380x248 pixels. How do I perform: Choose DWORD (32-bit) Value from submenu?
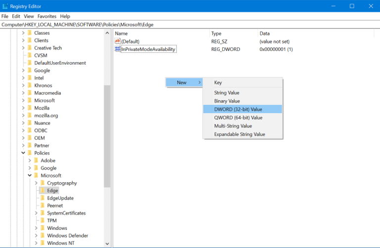[238, 109]
